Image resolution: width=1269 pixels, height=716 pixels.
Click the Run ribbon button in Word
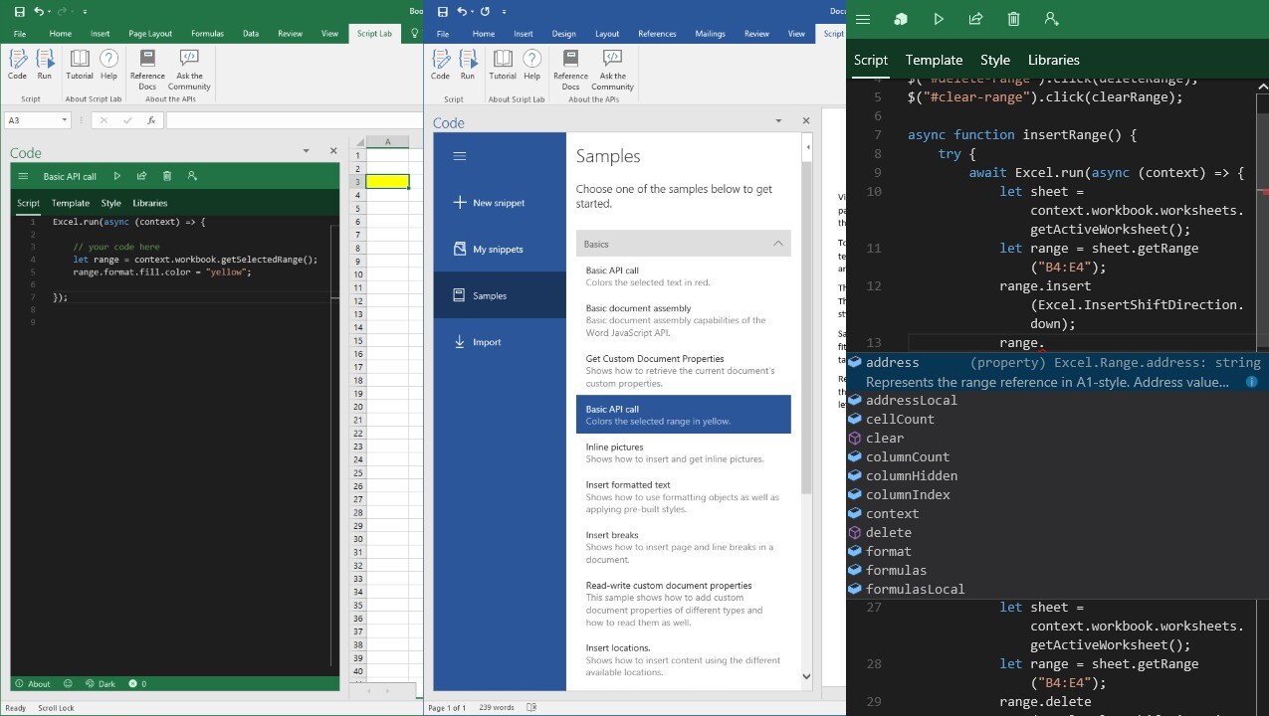(468, 65)
